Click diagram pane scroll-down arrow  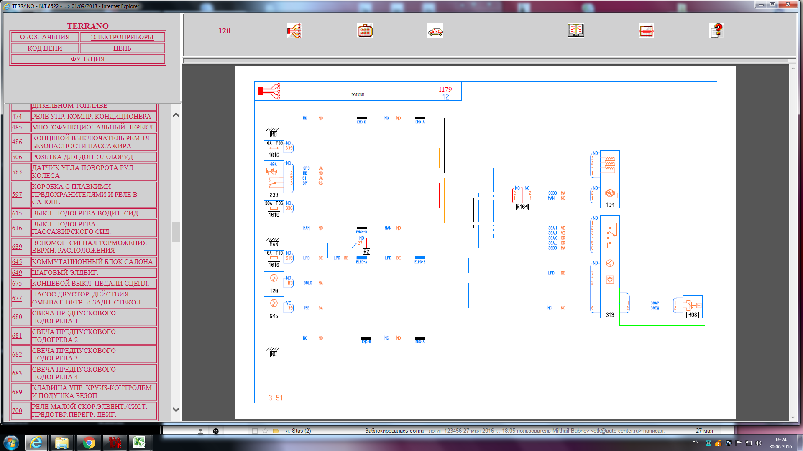793,418
